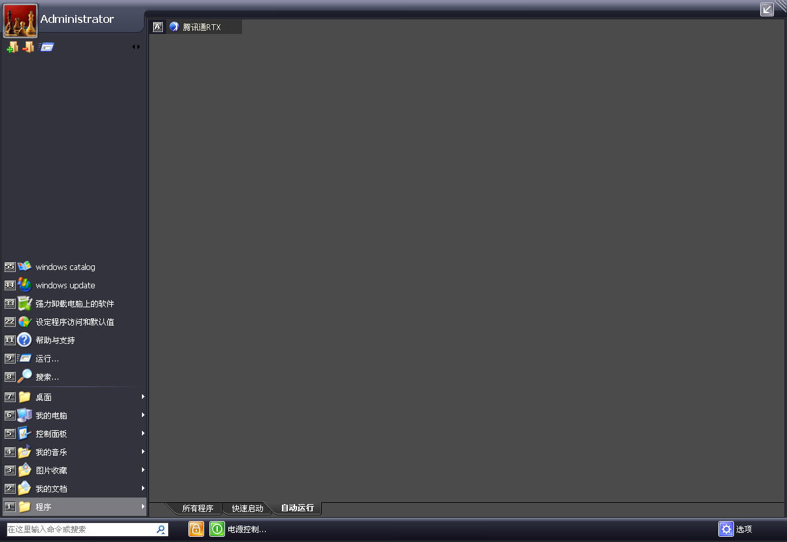
Task: Click the 搜索... magnifying glass icon
Action: tap(24, 377)
